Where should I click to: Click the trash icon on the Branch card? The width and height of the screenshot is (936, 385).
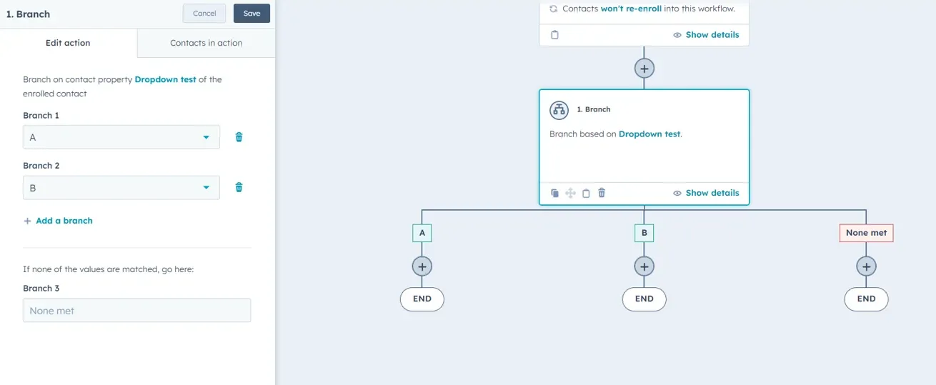point(602,193)
